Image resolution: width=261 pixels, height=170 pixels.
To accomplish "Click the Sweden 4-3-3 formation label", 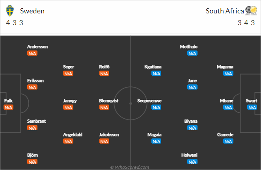I will [x=15, y=23].
